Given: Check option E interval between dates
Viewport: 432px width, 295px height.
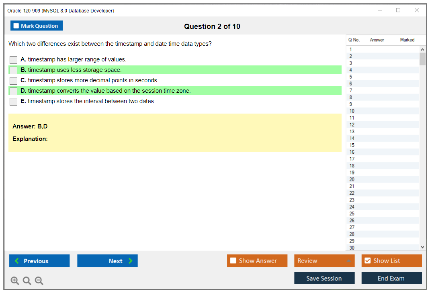Looking at the screenshot, I should 14,102.
